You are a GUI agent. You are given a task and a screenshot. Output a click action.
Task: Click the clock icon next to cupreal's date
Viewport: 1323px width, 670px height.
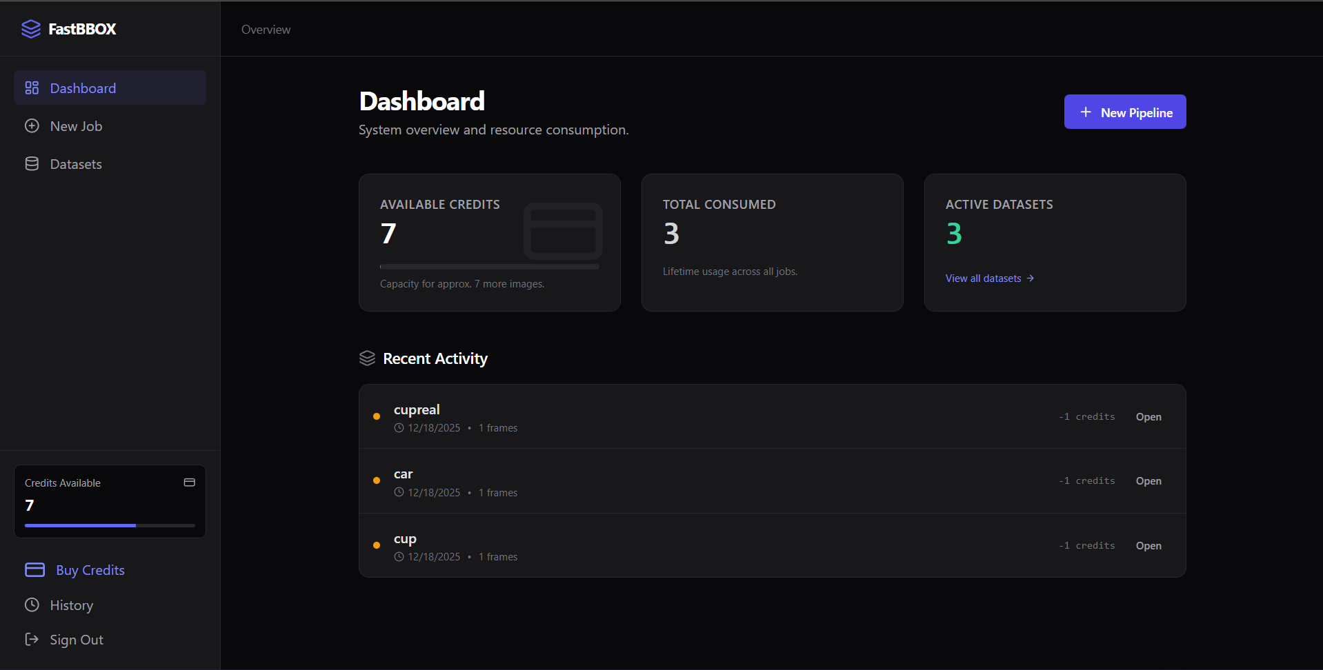pyautogui.click(x=399, y=427)
